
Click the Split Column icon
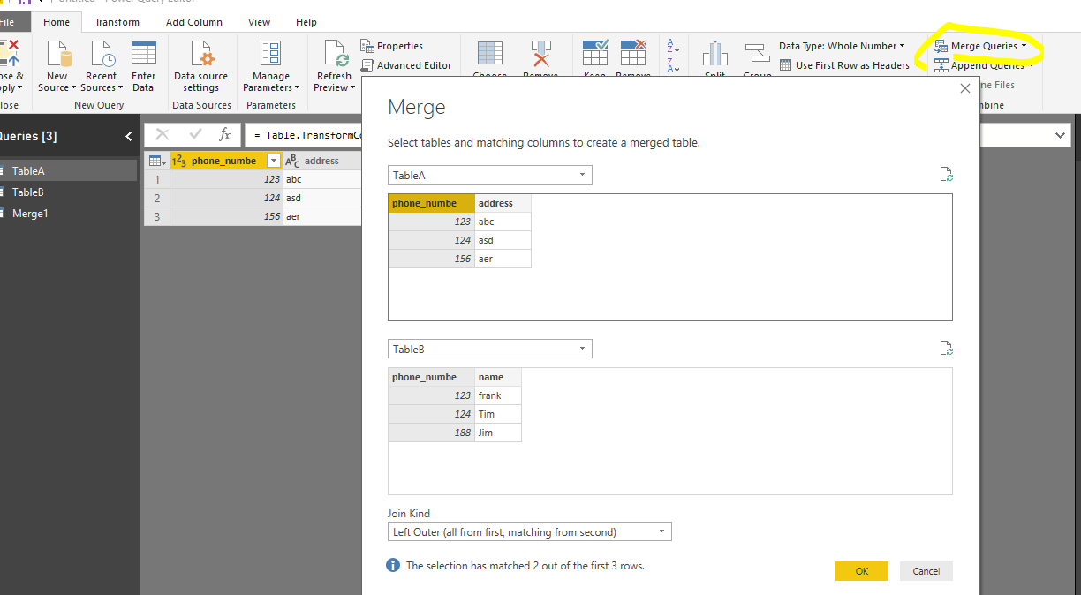[x=714, y=54]
